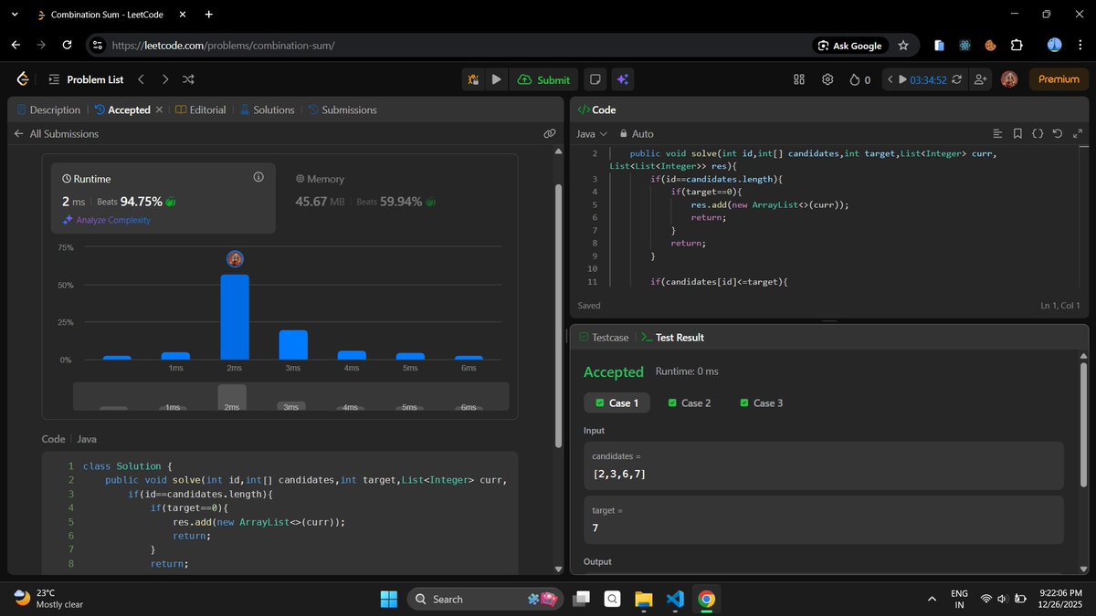Select the 3ms handle on range slider
1096x616 pixels.
[290, 407]
